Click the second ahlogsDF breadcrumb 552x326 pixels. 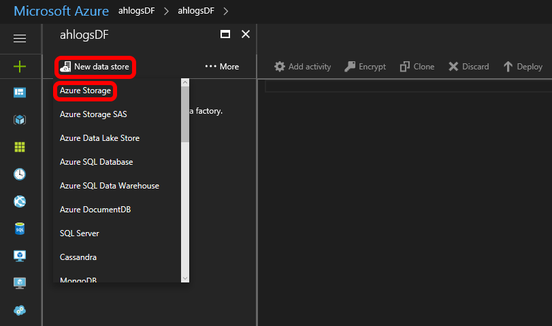196,11
